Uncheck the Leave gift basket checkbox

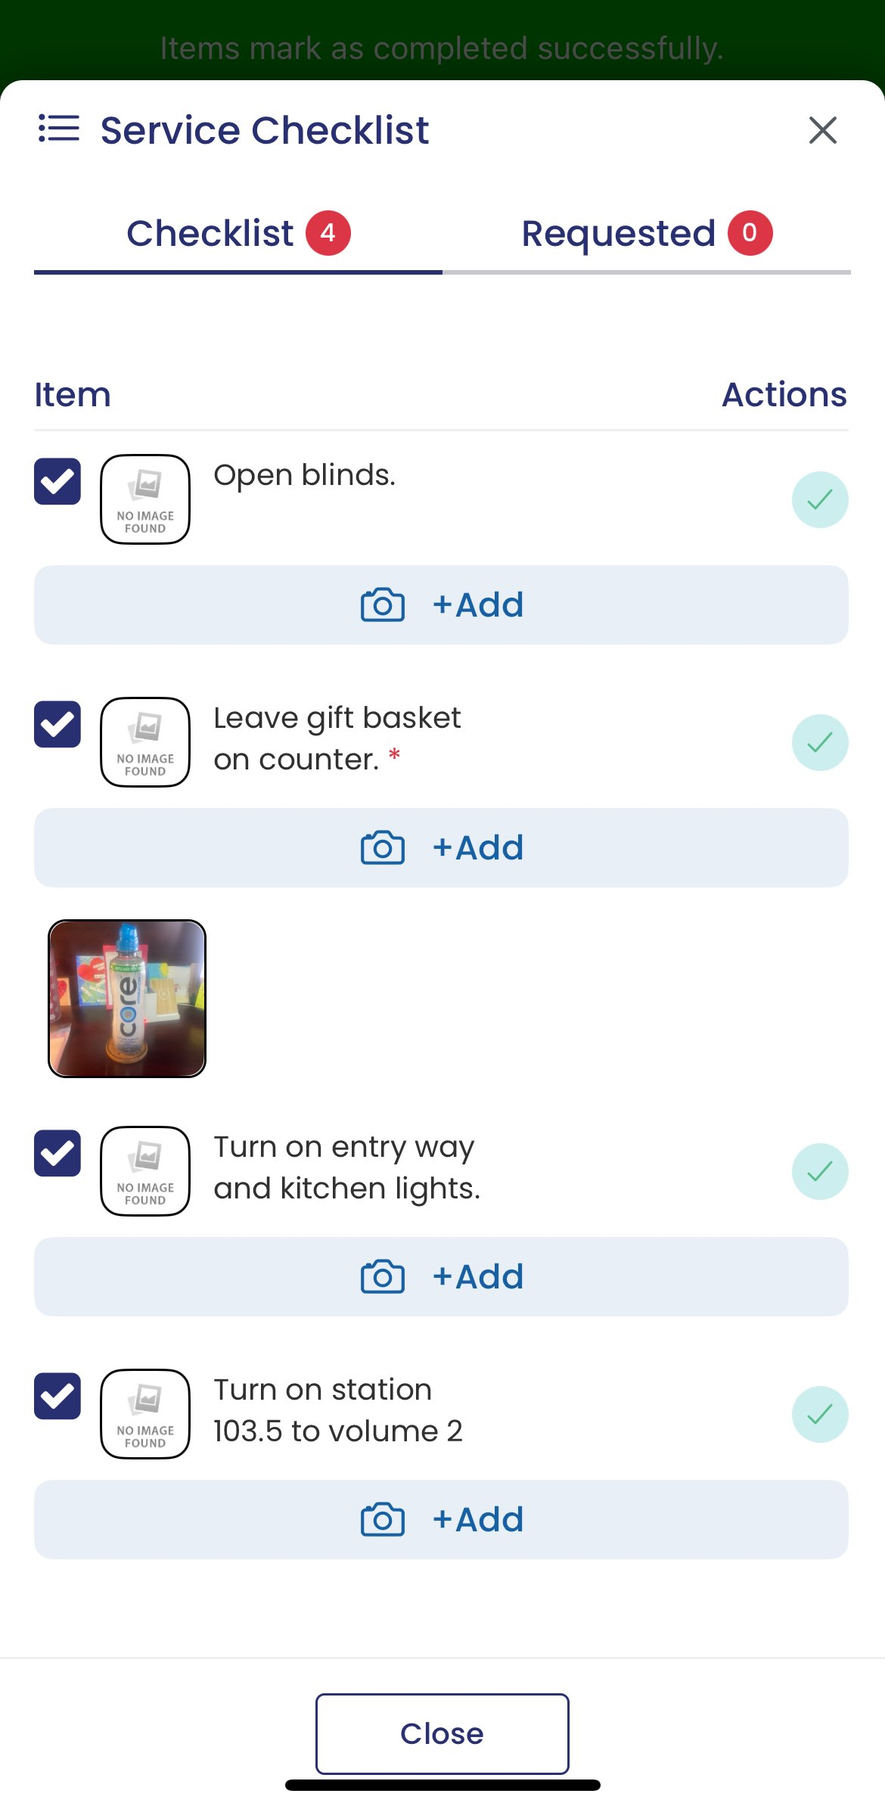pos(57,725)
